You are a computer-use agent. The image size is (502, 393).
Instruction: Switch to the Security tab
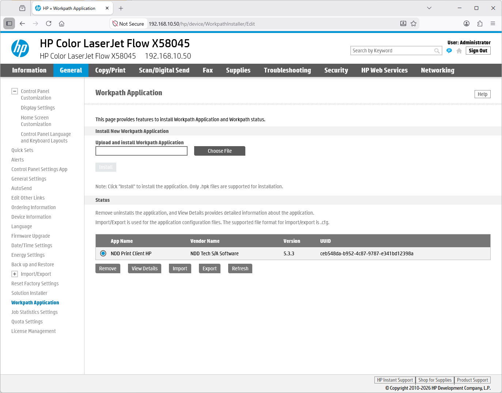pos(336,70)
